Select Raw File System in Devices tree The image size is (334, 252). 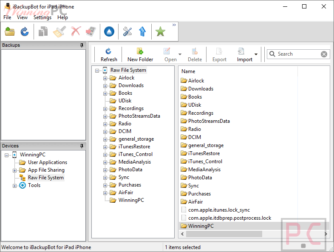pos(46,178)
